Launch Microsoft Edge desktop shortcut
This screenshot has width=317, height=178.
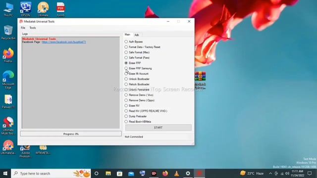8,80
